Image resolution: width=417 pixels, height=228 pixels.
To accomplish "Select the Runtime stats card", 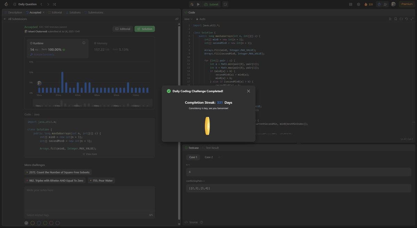I will [58, 48].
